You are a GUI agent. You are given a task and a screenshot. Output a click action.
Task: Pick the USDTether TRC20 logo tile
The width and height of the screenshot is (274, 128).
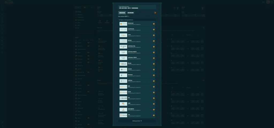tap(123, 58)
